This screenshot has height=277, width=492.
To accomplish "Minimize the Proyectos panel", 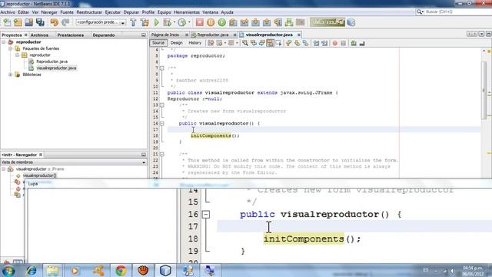I will click(144, 35).
